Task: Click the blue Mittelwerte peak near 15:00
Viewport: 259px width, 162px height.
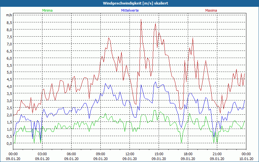Action: pos(155,82)
